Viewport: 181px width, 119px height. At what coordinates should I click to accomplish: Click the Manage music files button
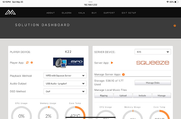point(162,96)
